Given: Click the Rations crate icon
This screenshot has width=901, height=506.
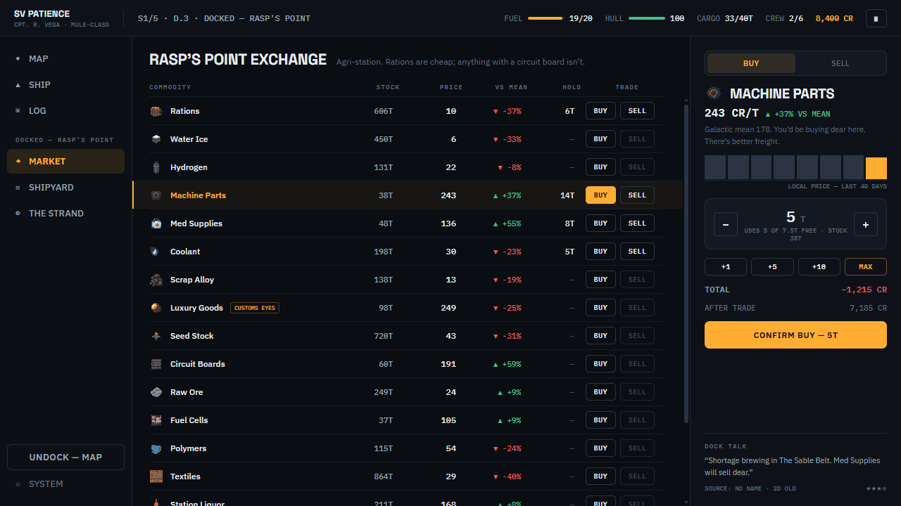Looking at the screenshot, I should [156, 111].
